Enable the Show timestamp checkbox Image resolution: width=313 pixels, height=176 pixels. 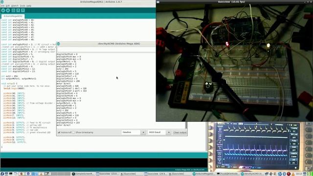(74, 132)
